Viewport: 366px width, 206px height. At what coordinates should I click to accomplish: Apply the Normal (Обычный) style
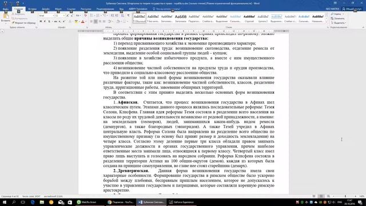click(140, 18)
